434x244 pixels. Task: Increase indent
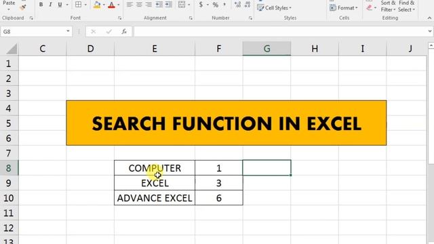pos(169,5)
